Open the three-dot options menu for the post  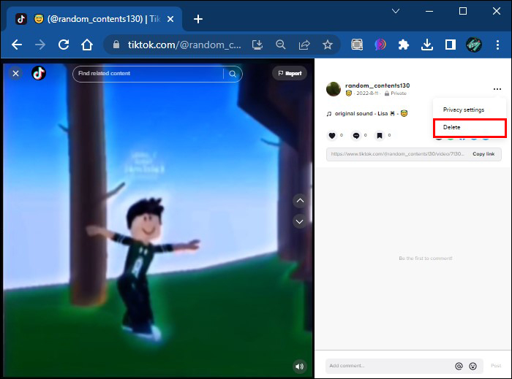click(x=497, y=89)
